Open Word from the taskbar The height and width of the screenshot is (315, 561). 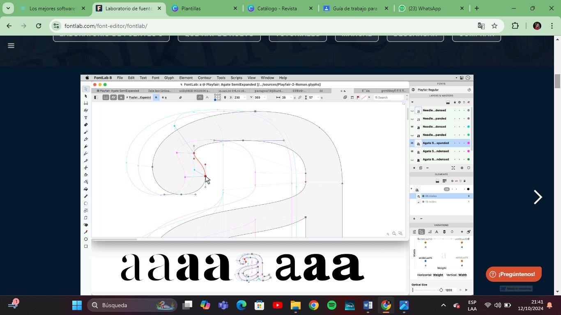pyautogui.click(x=368, y=305)
